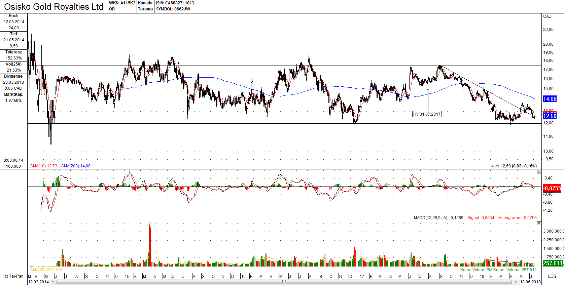The height and width of the screenshot is (285, 564).
Task: Click the scrollbar left arrow near 12.03.2014
Action: [x=53, y=282]
